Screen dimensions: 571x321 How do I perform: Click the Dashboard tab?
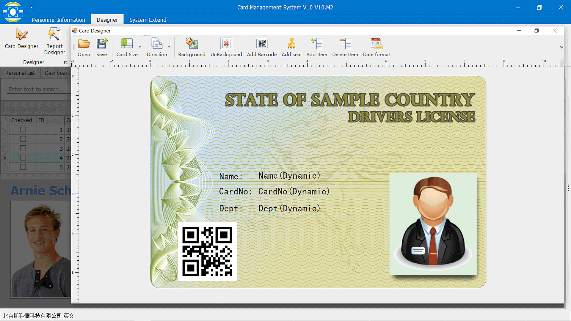[57, 73]
